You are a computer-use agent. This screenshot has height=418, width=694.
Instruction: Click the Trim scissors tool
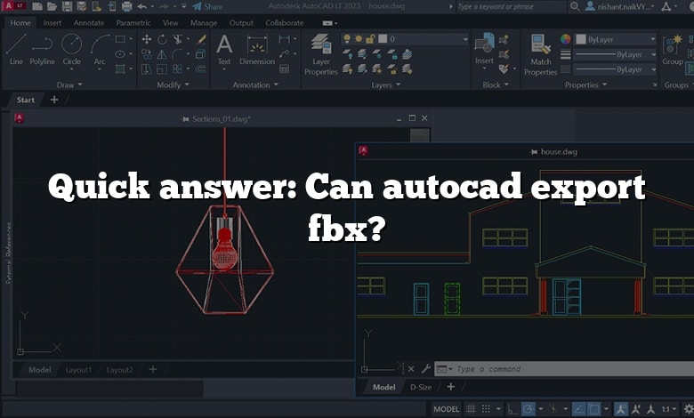pyautogui.click(x=177, y=39)
